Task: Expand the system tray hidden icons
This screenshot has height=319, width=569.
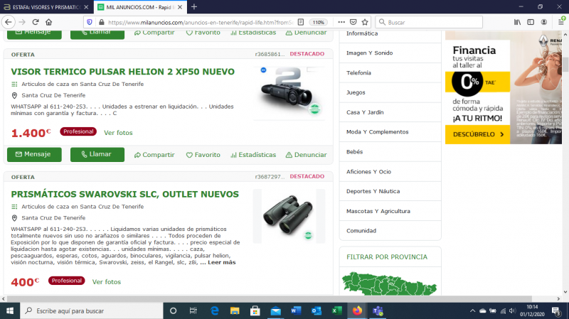Action: 471,311
